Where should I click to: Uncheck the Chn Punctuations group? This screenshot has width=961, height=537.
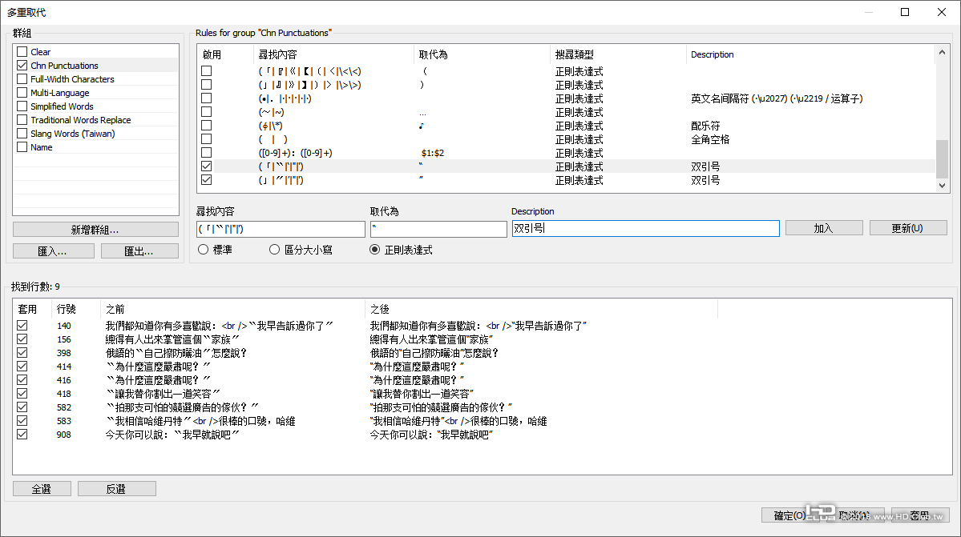coord(22,65)
